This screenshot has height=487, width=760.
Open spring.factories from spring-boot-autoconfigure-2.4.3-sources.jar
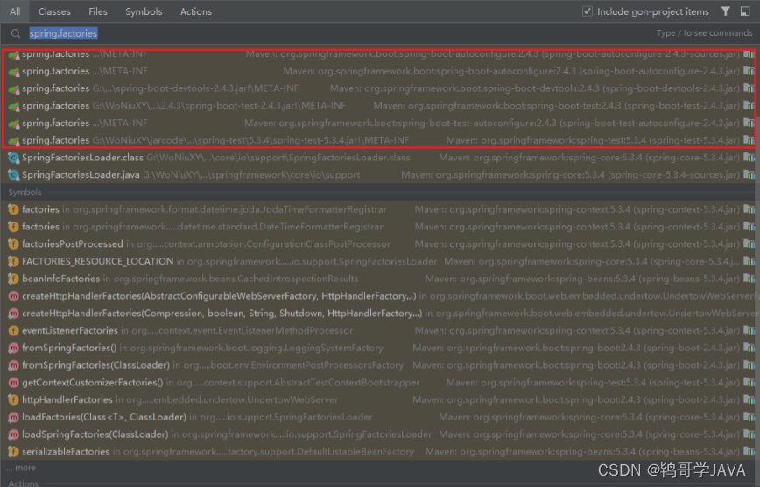(x=380, y=53)
